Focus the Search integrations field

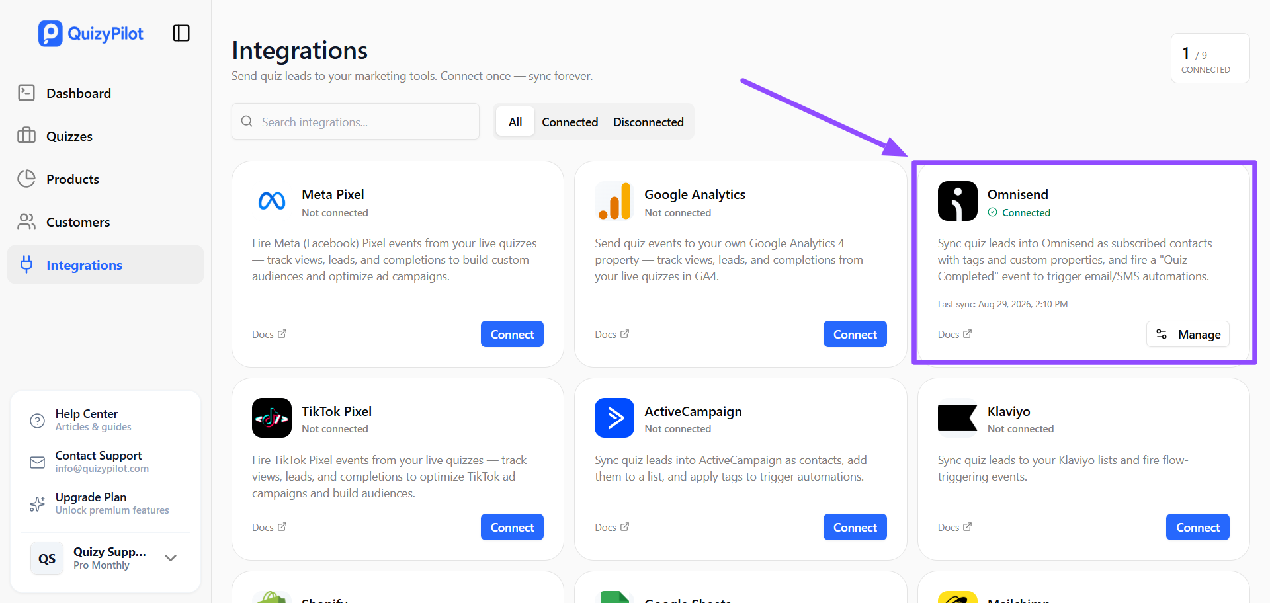[x=355, y=121]
